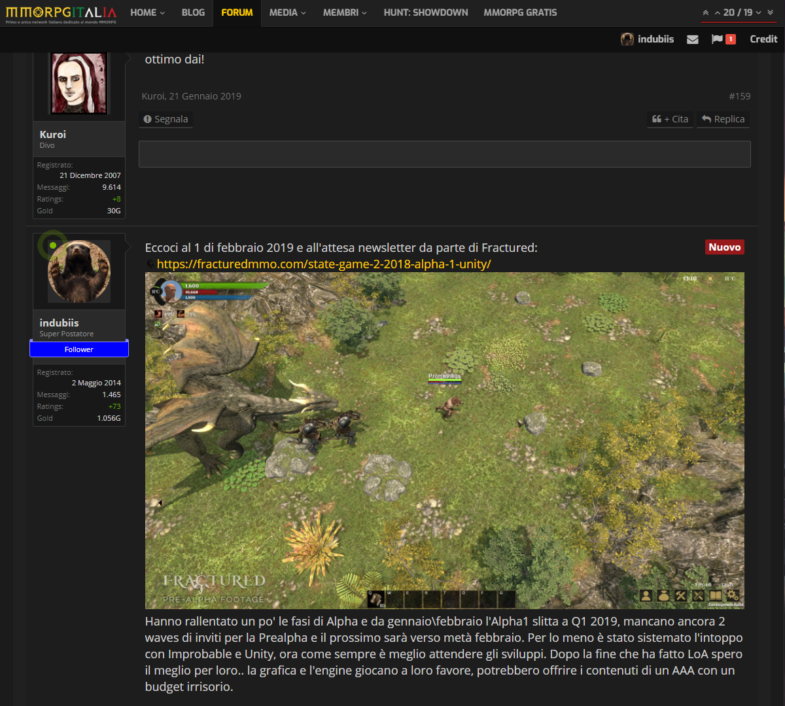Select the FORUM tab
This screenshot has width=785, height=706.
[x=237, y=12]
